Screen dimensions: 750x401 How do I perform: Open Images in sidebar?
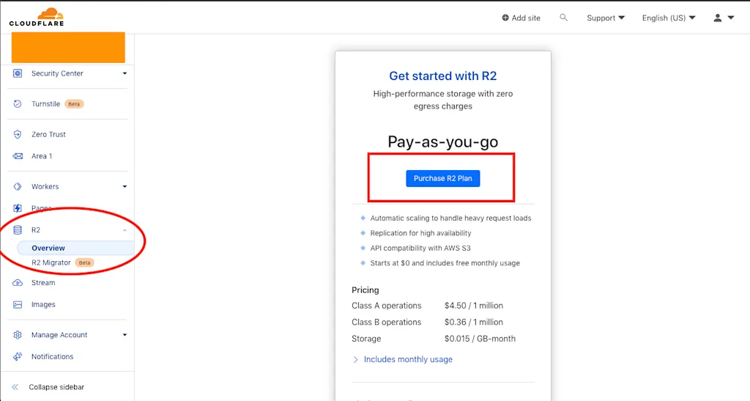[43, 304]
